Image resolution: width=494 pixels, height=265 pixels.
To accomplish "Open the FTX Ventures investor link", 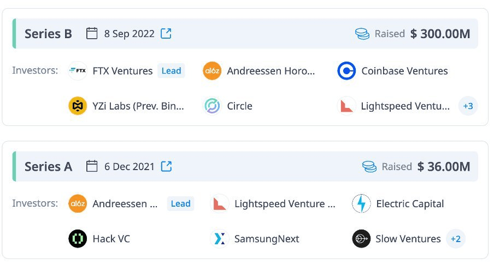I will pyautogui.click(x=122, y=71).
